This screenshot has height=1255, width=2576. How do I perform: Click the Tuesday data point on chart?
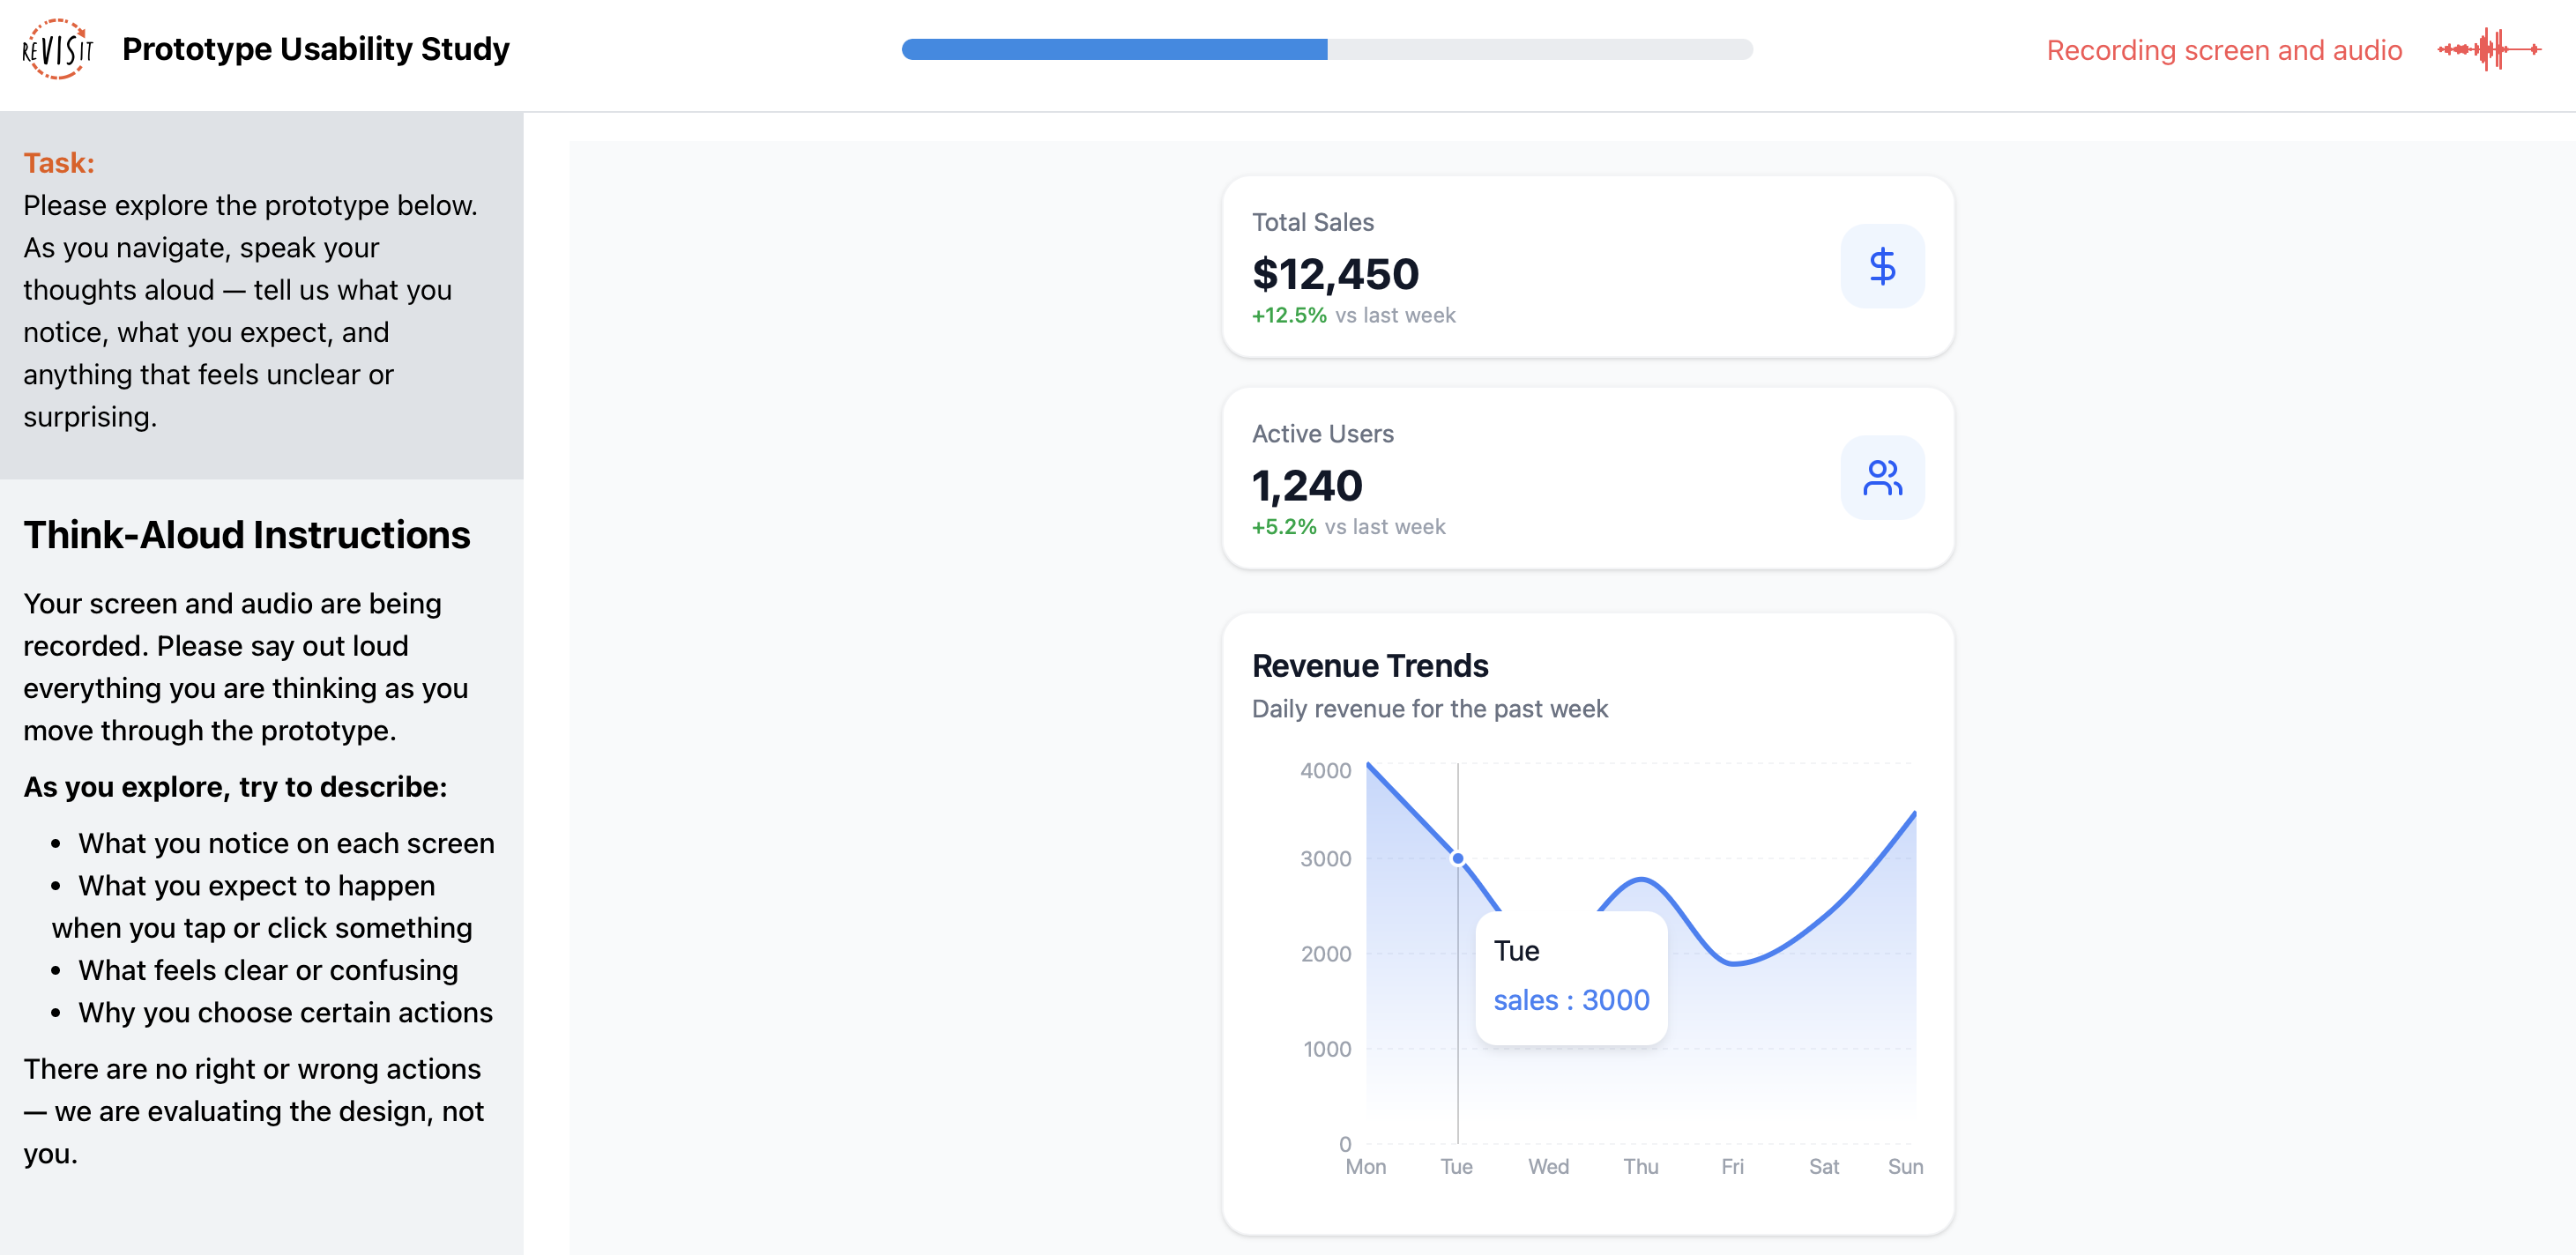tap(1457, 858)
